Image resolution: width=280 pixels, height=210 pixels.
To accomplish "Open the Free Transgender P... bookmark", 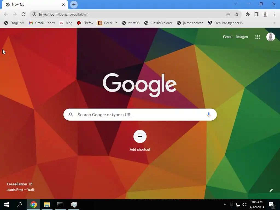I will tap(226, 23).
